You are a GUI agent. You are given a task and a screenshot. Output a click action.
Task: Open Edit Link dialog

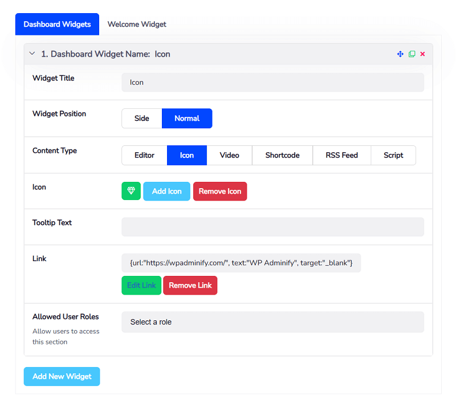(x=141, y=285)
